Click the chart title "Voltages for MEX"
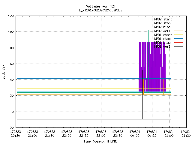192x144 pixels. pyautogui.click(x=100, y=6)
